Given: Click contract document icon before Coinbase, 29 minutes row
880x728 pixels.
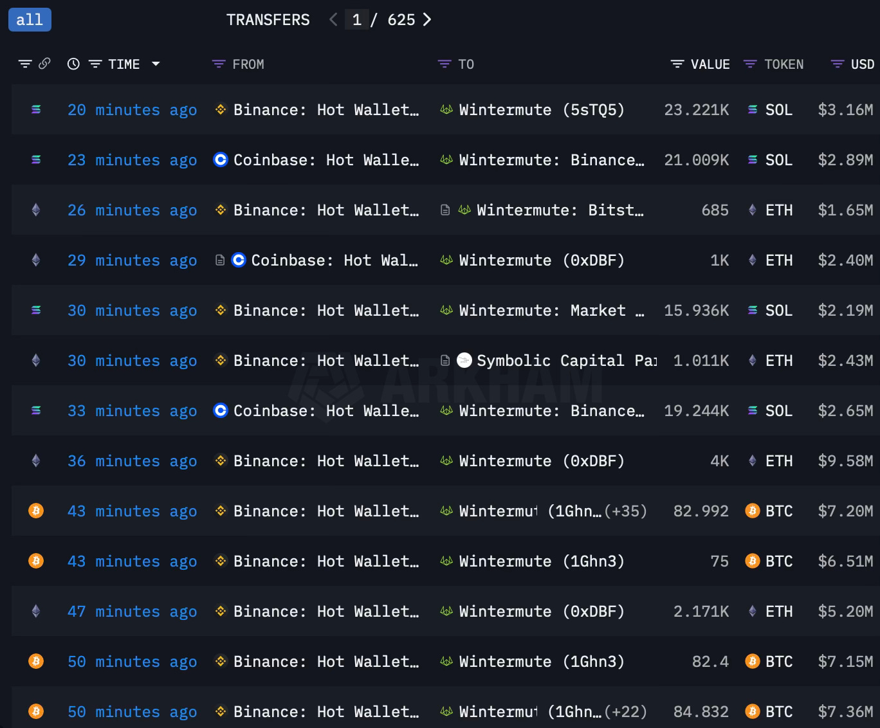Looking at the screenshot, I should (x=220, y=260).
